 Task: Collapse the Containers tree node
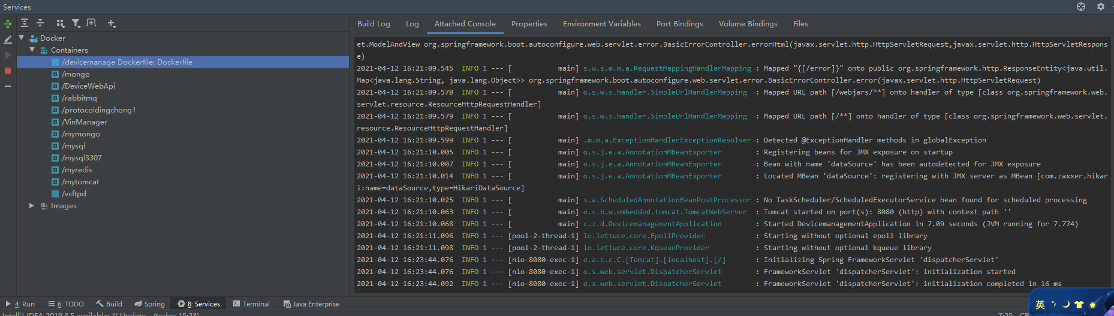point(32,50)
